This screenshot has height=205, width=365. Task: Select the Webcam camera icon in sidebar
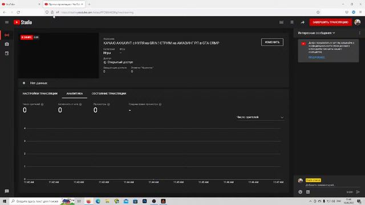point(7,44)
